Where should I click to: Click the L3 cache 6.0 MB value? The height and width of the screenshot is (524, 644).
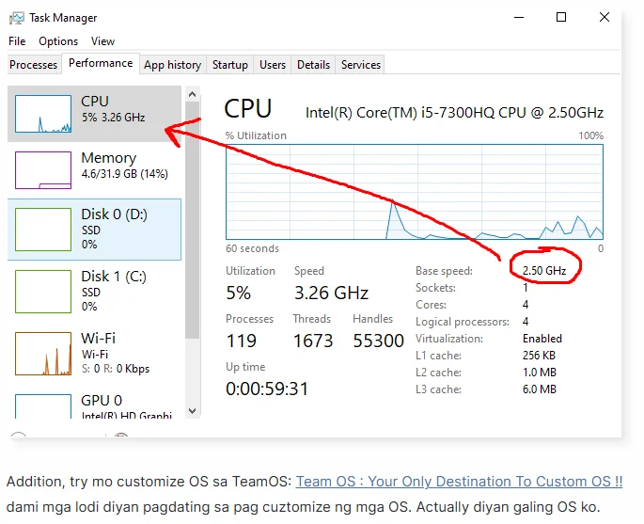(x=540, y=389)
